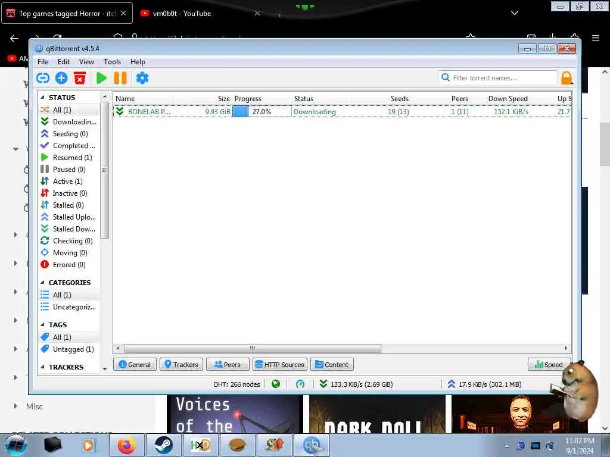Screen dimensions: 610x457
Task: Open the Content tab
Action: [x=332, y=365]
